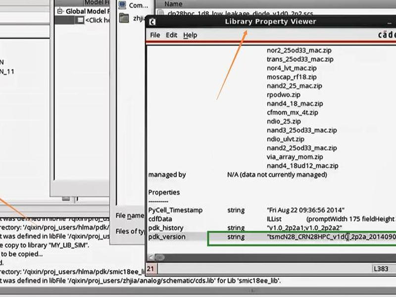The height and width of the screenshot is (297, 396).
Task: Select rpodwo.zip entry
Action: (284, 95)
